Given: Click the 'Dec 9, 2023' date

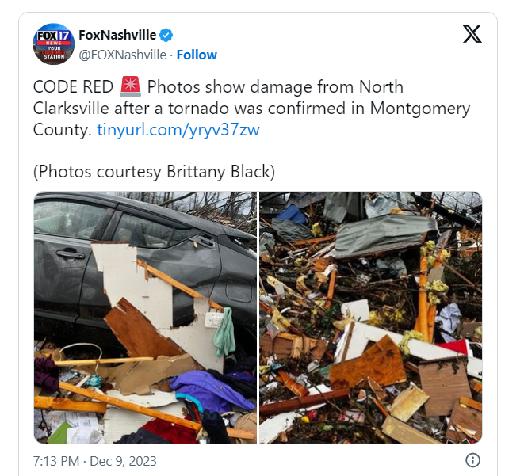Looking at the screenshot, I should 123,461.
